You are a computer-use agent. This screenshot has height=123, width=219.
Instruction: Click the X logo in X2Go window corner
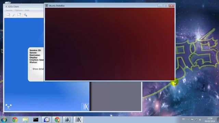[x=85, y=107]
